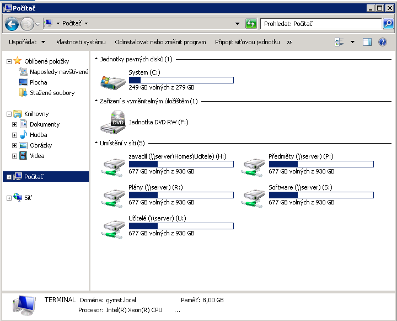Focus the Prohledat: Počítač search field
The image size is (397, 321).
coord(320,24)
